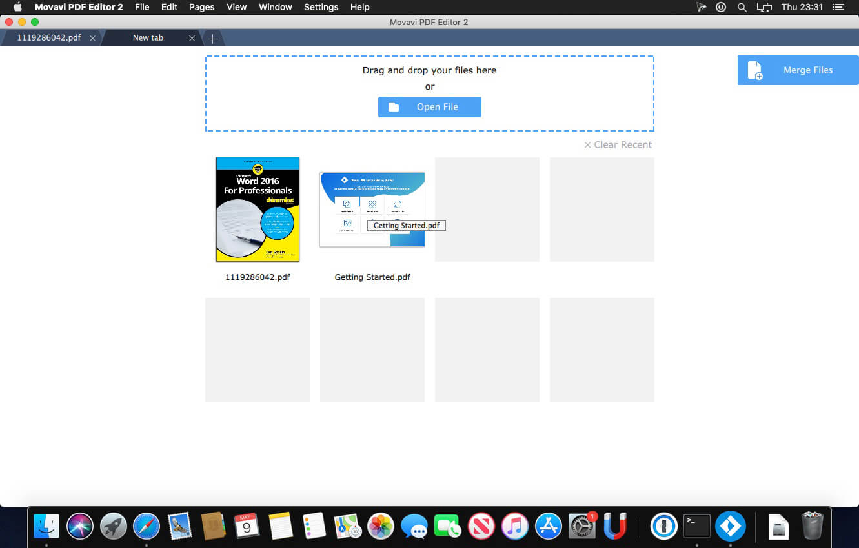Open Calendar icon in the dock

[247, 526]
